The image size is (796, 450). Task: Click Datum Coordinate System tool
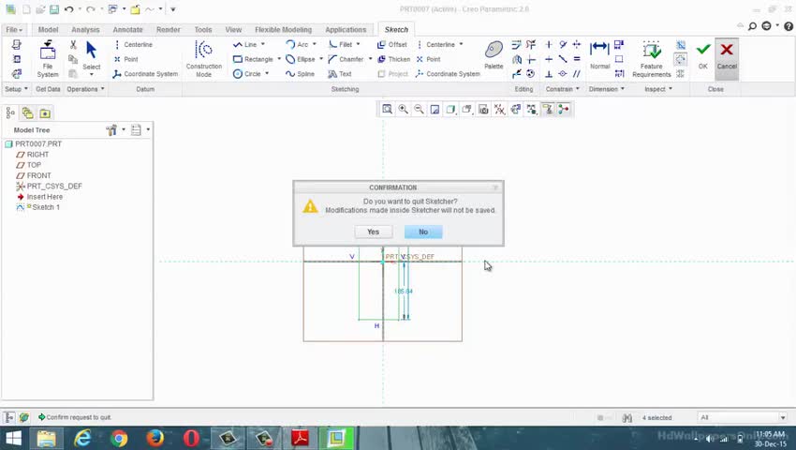[145, 74]
